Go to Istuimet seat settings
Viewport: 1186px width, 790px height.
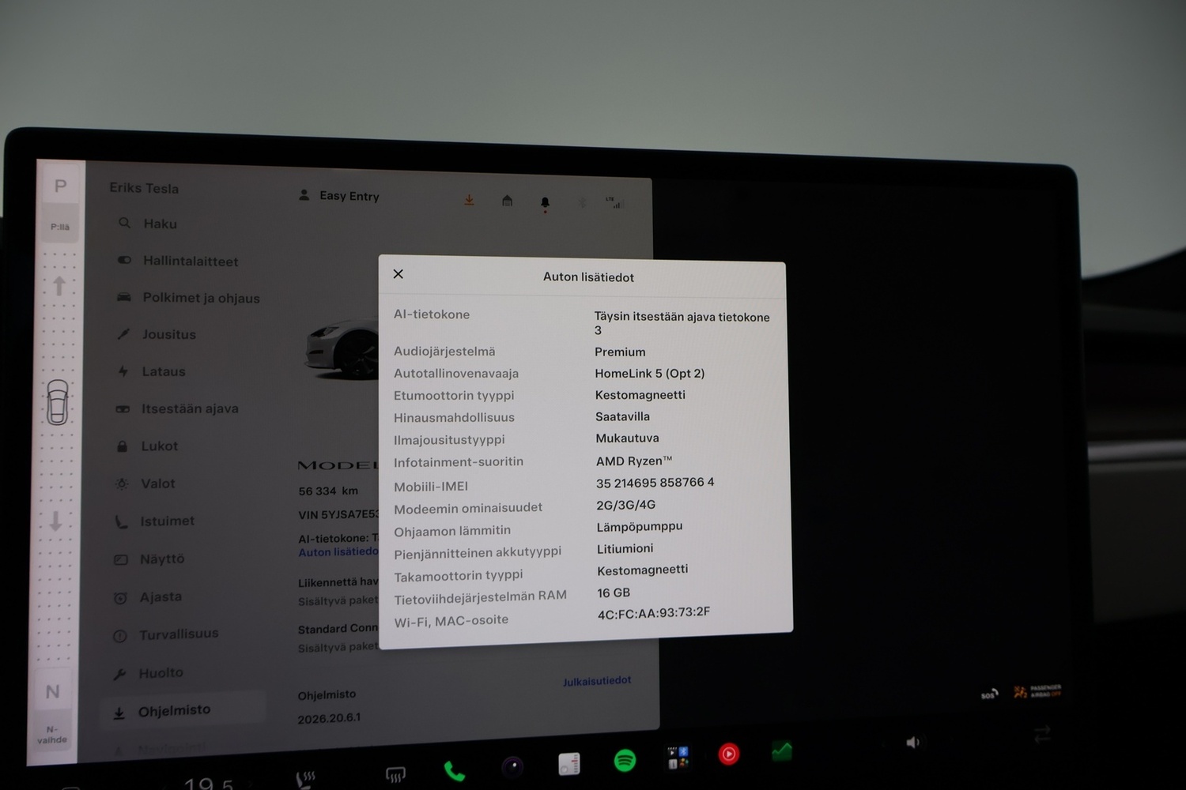click(154, 521)
